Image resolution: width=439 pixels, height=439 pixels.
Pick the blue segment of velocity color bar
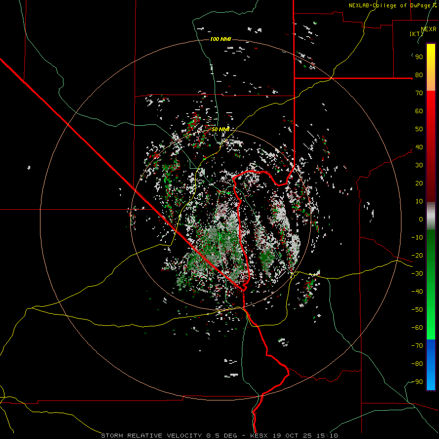[431, 365]
